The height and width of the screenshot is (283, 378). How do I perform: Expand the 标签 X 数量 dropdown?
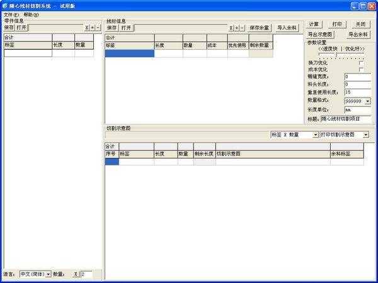coord(316,135)
